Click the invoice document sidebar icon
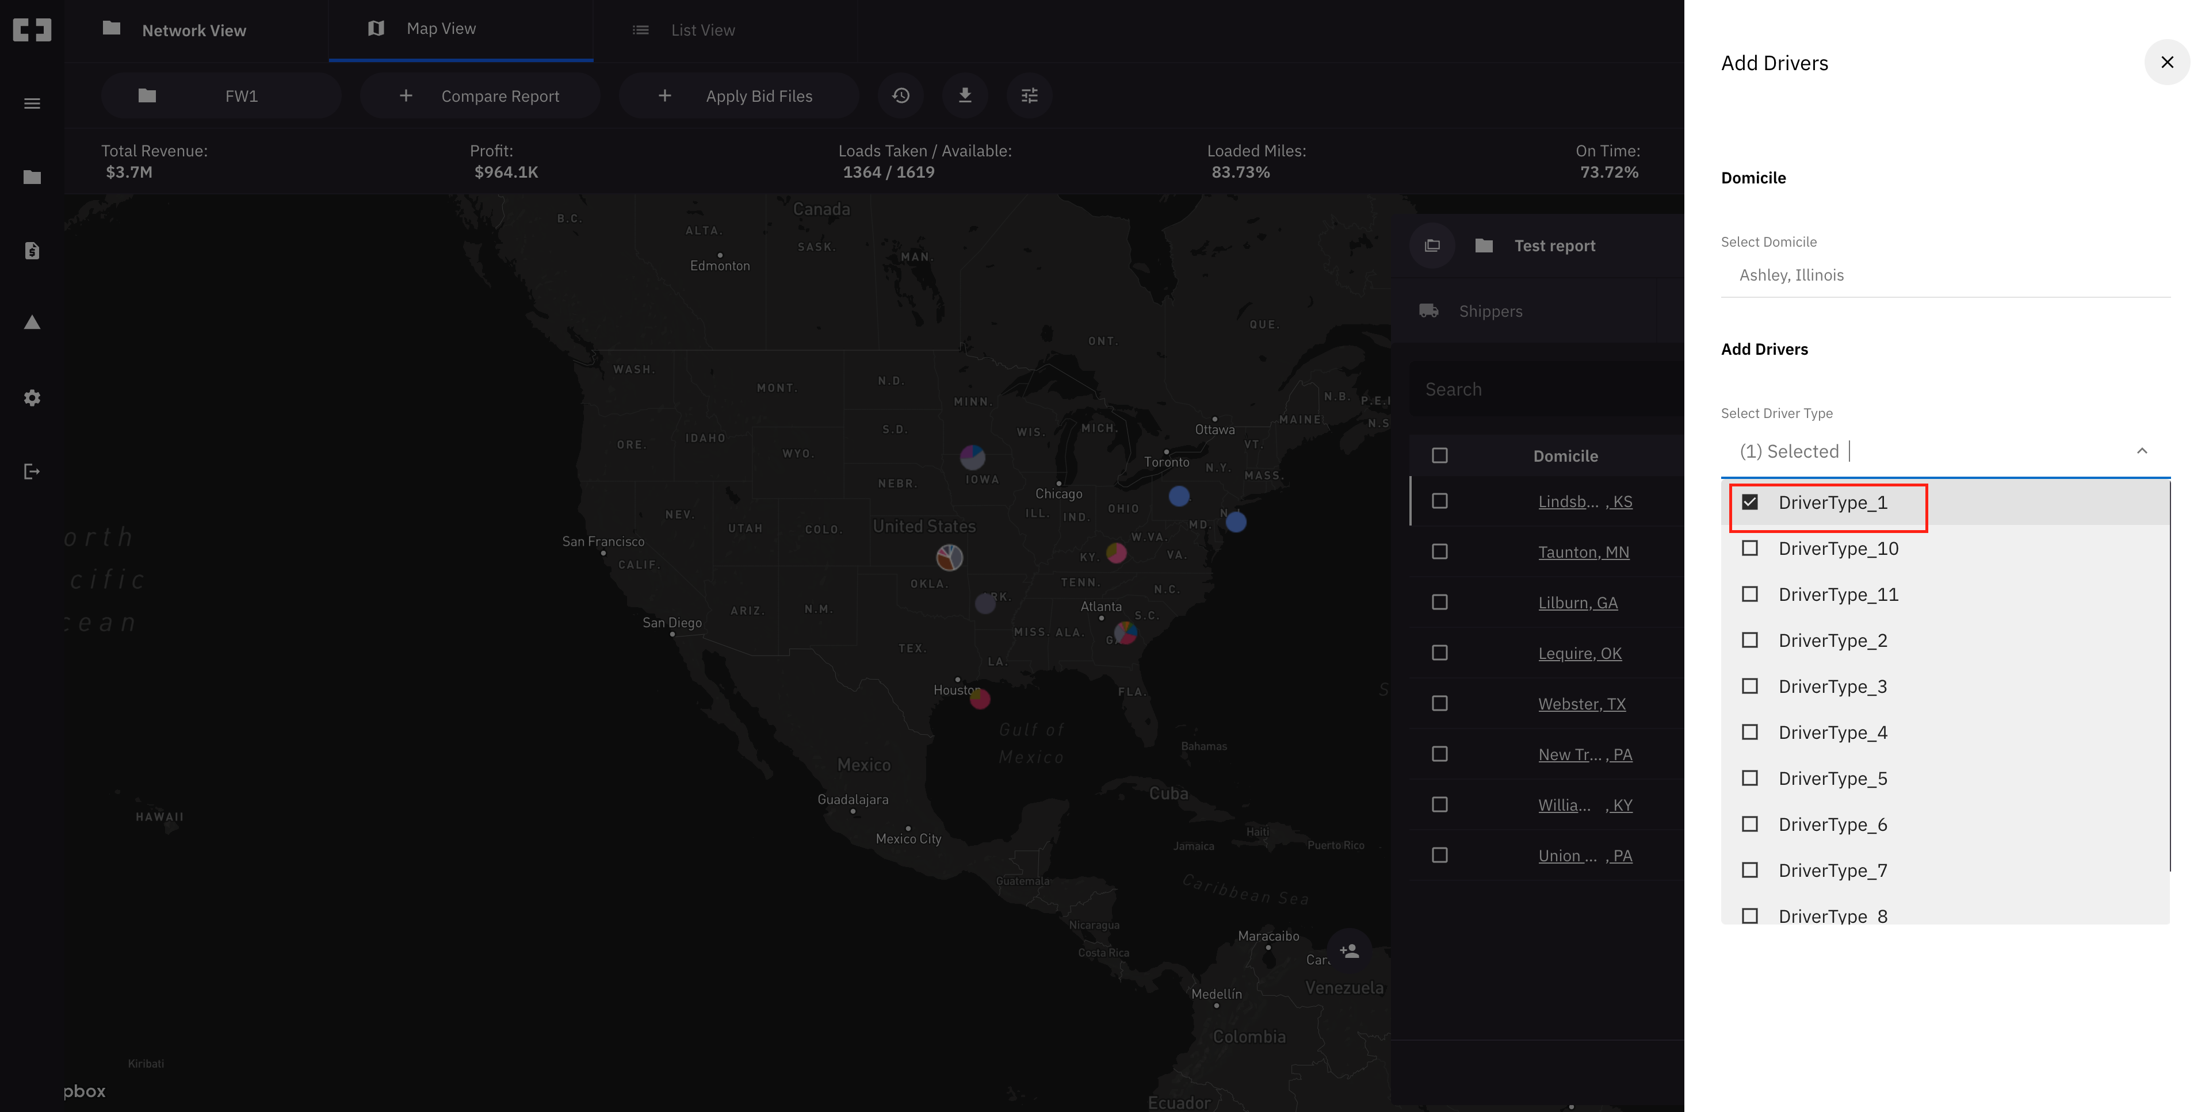This screenshot has height=1112, width=2209. (32, 250)
